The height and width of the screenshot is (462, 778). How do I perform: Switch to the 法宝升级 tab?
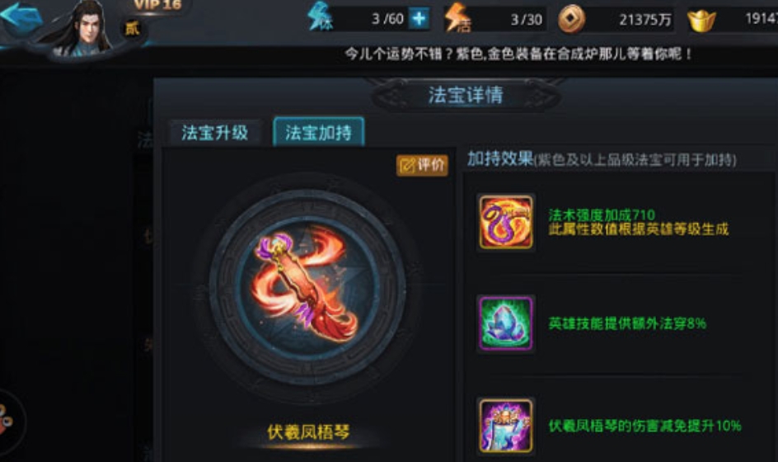(214, 133)
